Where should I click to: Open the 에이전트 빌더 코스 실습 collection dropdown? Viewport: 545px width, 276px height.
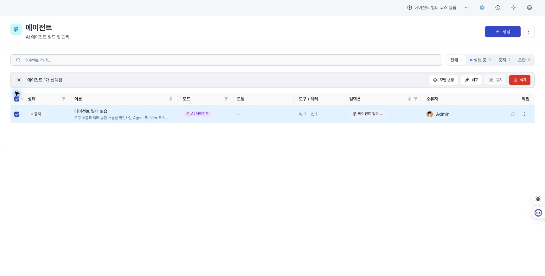click(438, 8)
